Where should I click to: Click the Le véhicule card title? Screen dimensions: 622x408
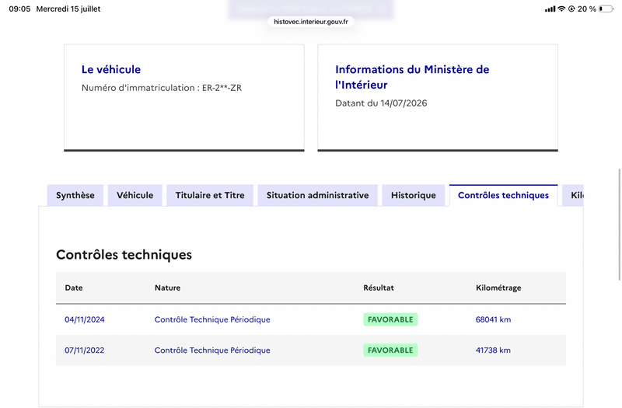point(111,69)
